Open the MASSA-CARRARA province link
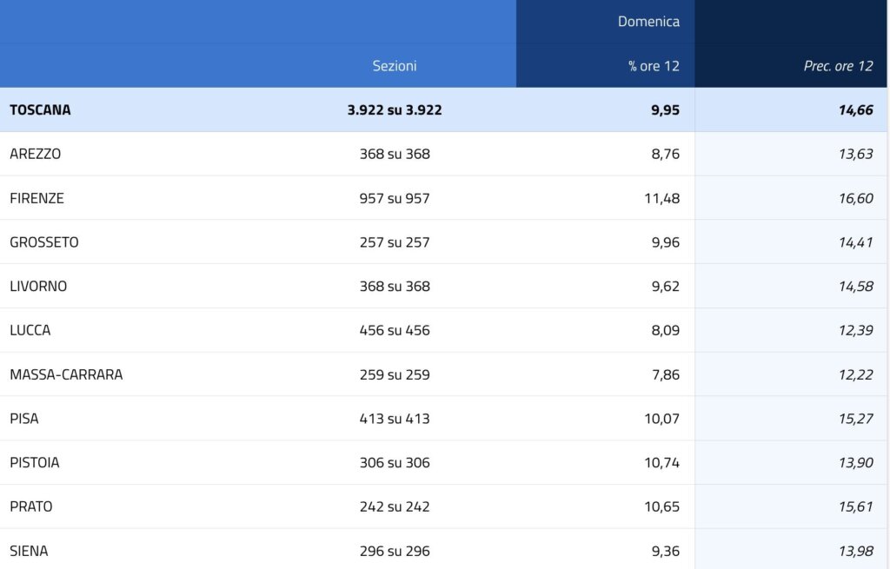This screenshot has width=890, height=569. tap(66, 374)
